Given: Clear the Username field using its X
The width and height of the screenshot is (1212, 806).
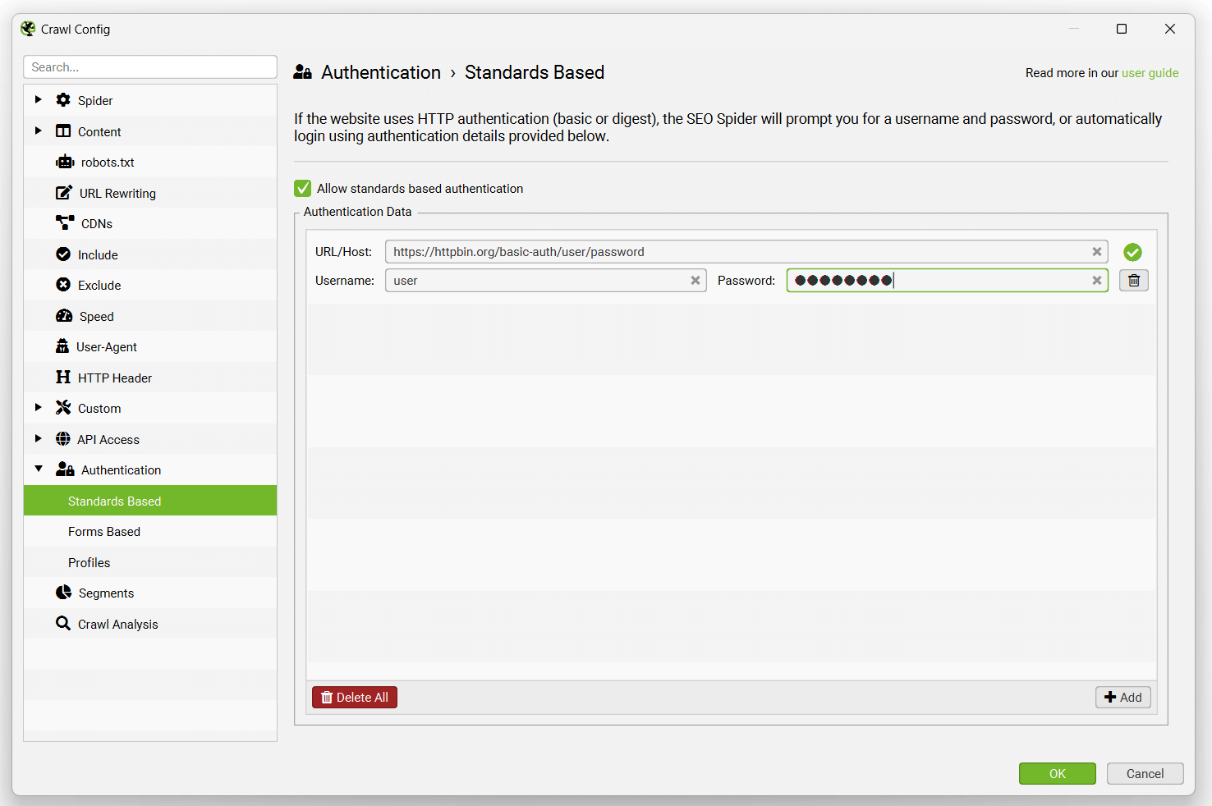Looking at the screenshot, I should coord(696,280).
